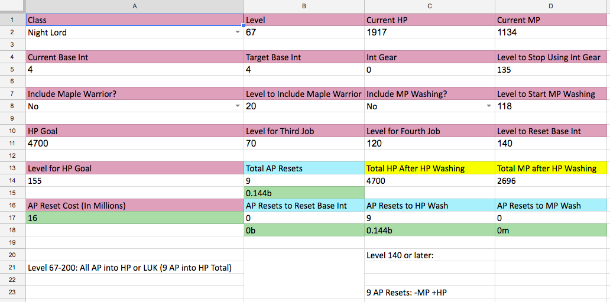
Task: Select the cell with value 155
Action: (135, 180)
